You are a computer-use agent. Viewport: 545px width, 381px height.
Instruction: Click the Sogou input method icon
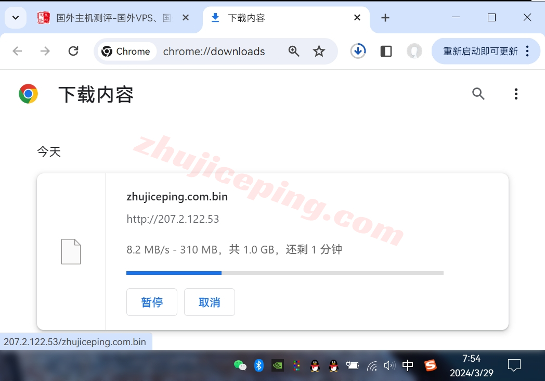[430, 365]
